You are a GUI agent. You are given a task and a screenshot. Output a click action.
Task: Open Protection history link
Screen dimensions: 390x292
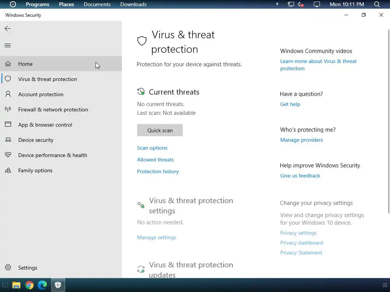(x=158, y=171)
